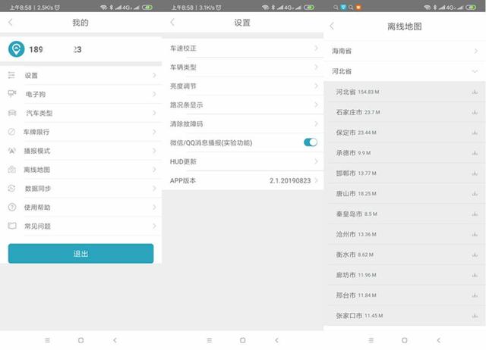The width and height of the screenshot is (486, 350).
Task: Download the 秦皇岛市 offline map
Action: (475, 214)
